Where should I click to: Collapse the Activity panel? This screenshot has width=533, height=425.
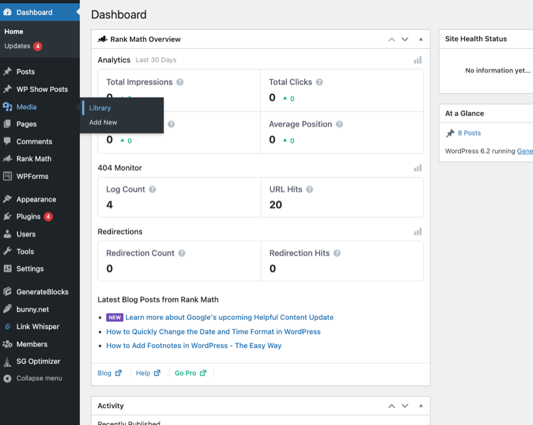(420, 406)
